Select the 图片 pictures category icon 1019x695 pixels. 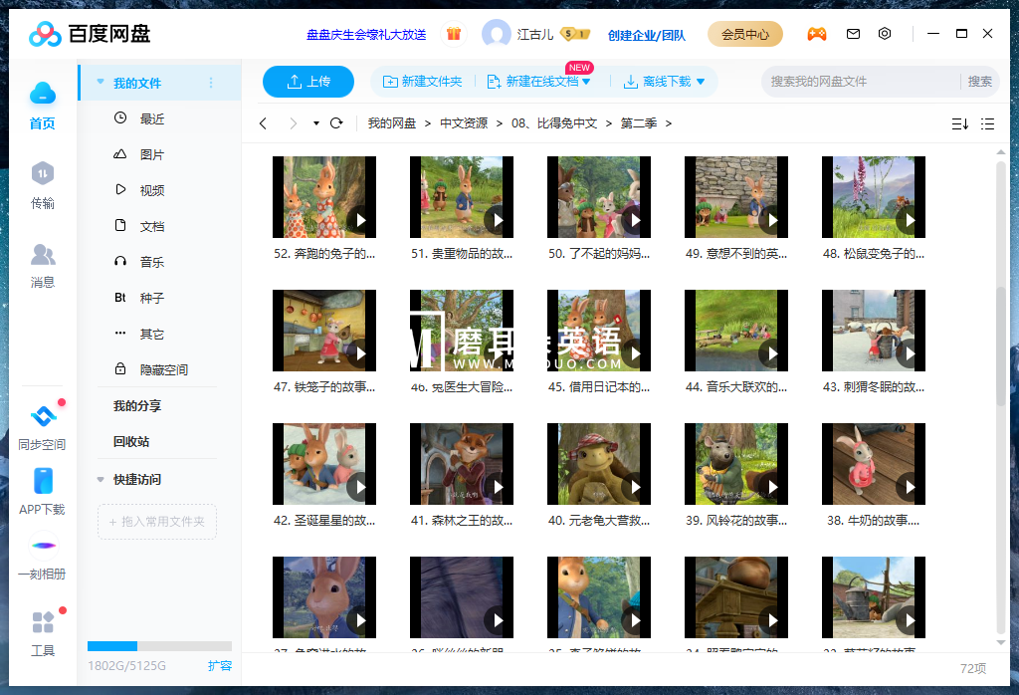click(119, 153)
